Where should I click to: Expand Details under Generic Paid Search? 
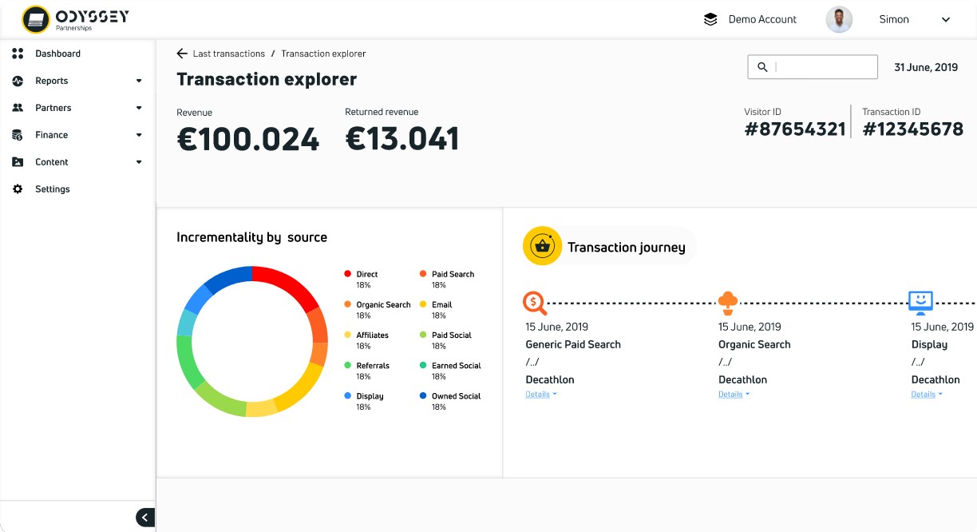(540, 395)
